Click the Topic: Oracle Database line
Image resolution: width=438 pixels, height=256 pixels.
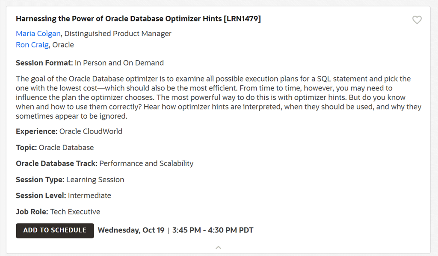[55, 148]
